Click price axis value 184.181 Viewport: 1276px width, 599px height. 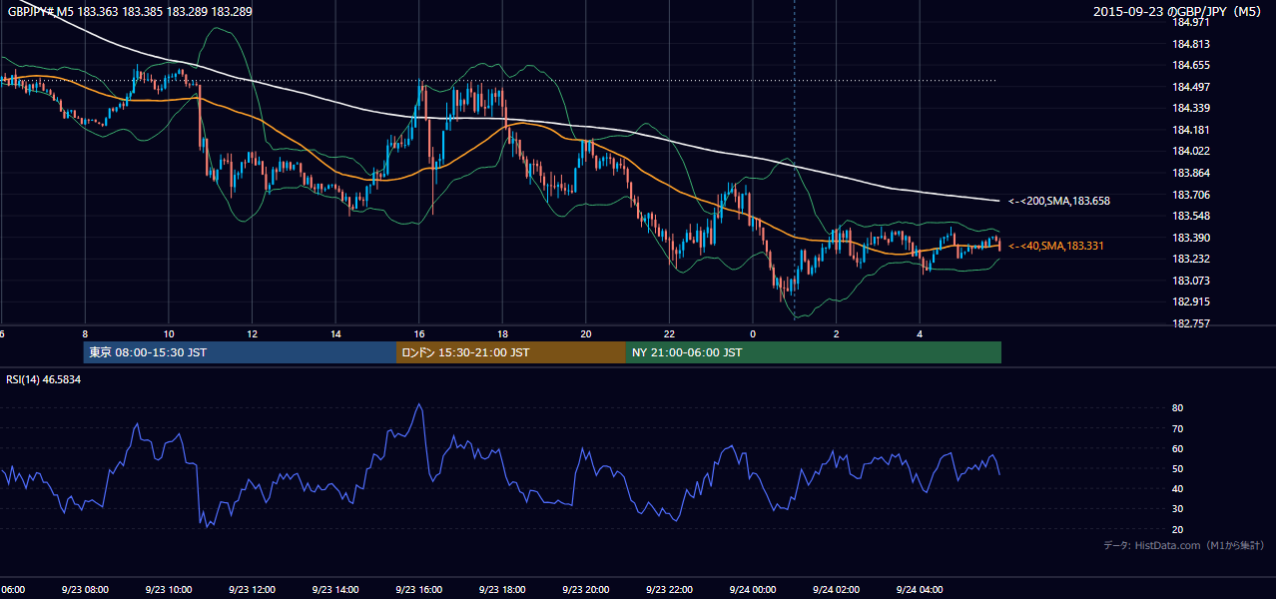[1192, 130]
